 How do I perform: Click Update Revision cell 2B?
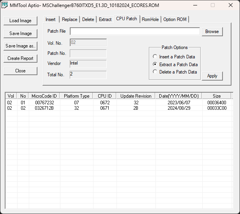tap(136, 108)
